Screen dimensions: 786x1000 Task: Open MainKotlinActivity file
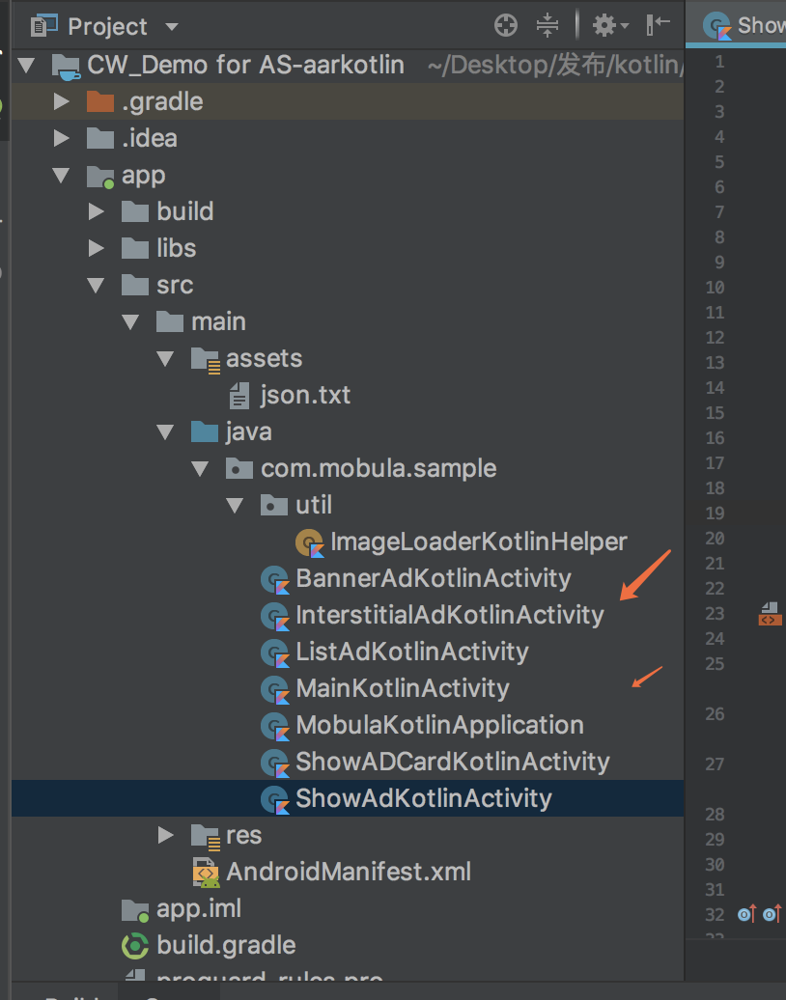coord(403,689)
